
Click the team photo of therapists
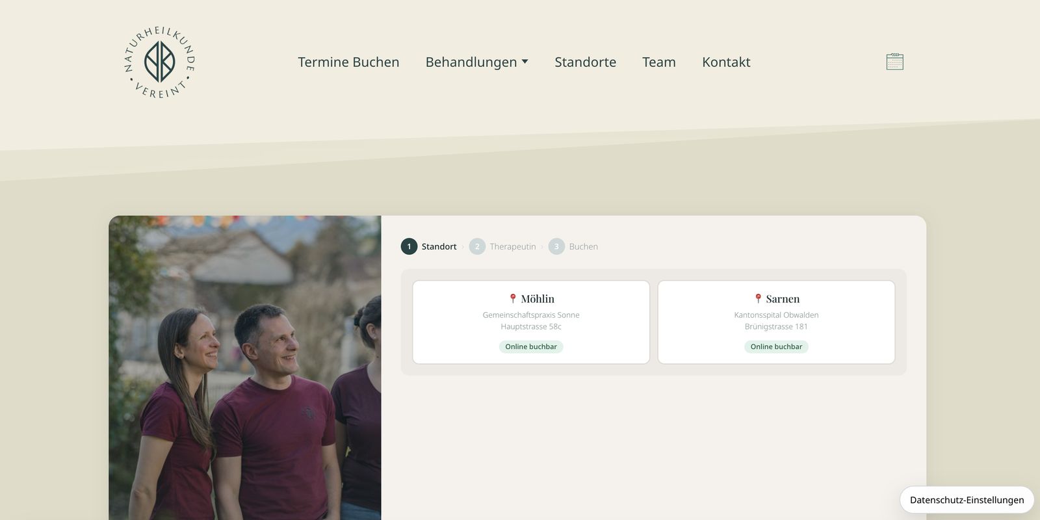245,368
